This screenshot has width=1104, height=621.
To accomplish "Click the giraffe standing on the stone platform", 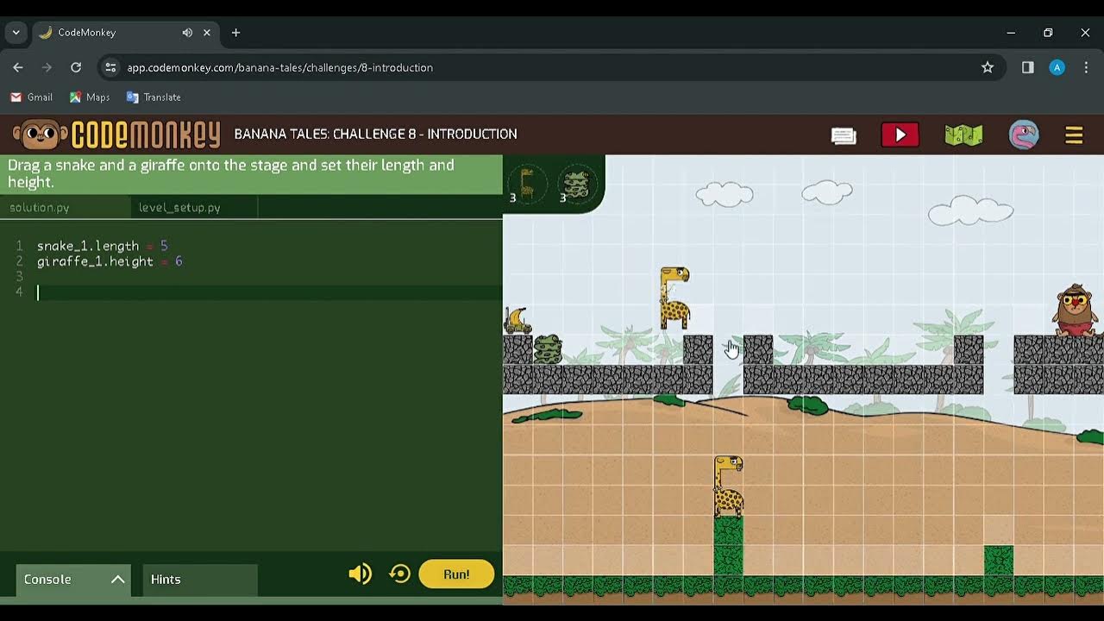I will click(674, 298).
